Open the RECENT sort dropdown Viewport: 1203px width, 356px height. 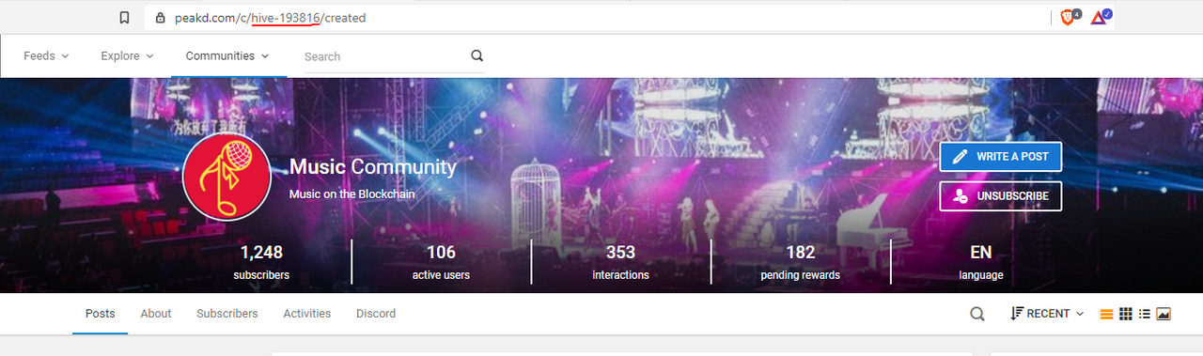(x=1047, y=314)
